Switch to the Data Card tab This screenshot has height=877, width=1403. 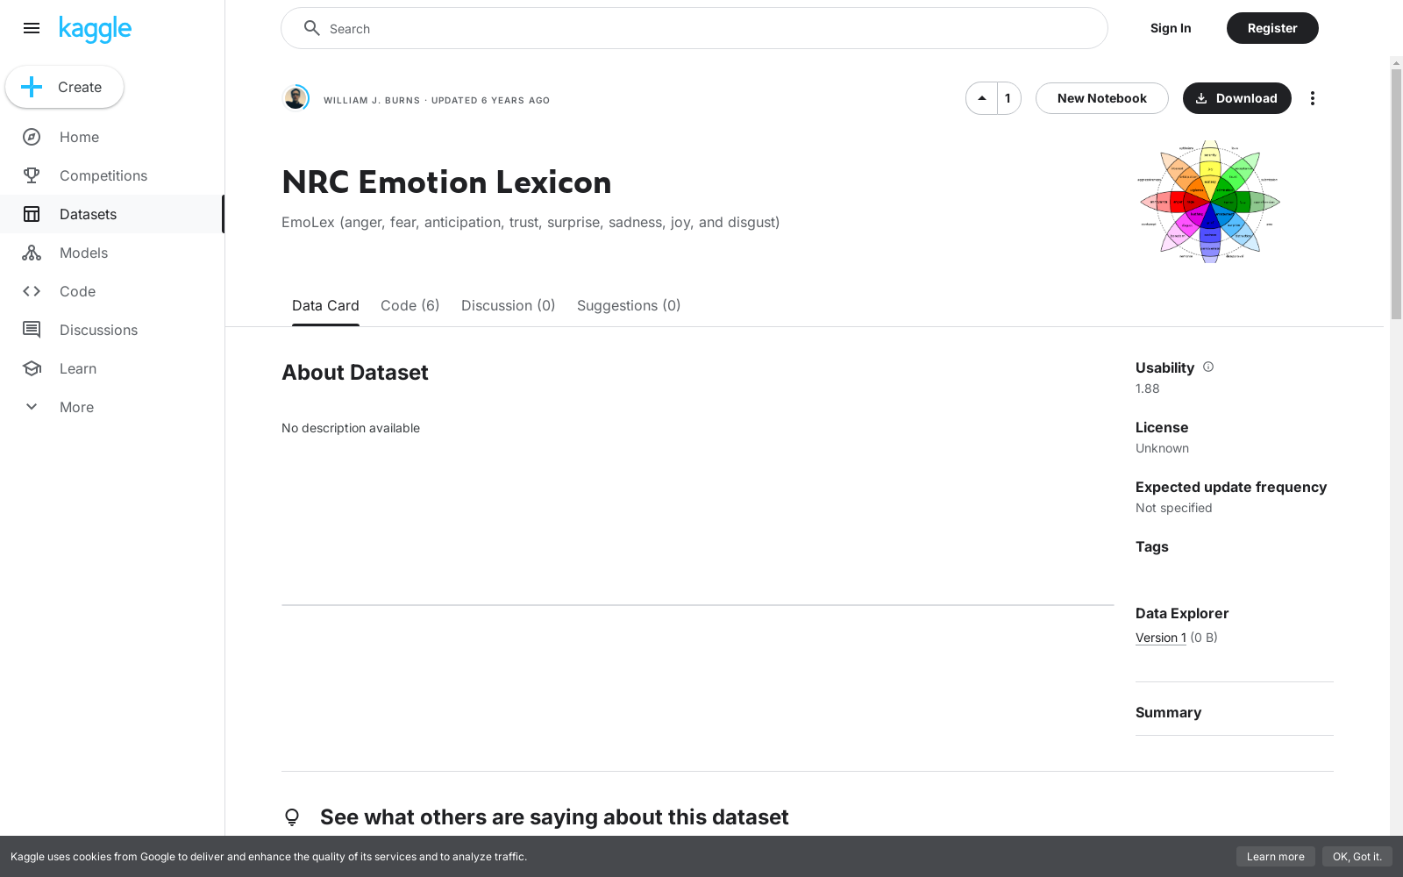[x=325, y=305]
